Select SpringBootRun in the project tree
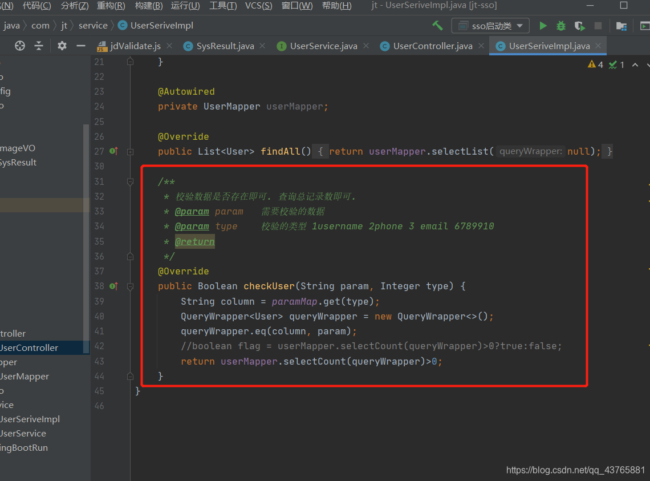650x481 pixels. click(24, 448)
